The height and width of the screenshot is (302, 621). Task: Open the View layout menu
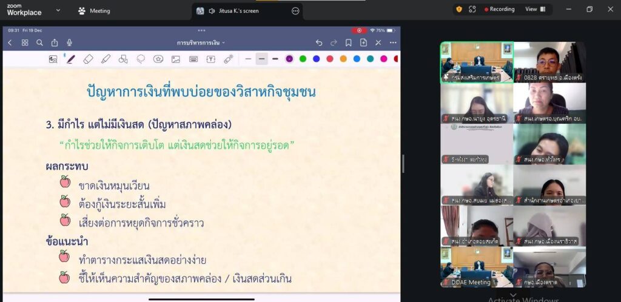pos(535,9)
